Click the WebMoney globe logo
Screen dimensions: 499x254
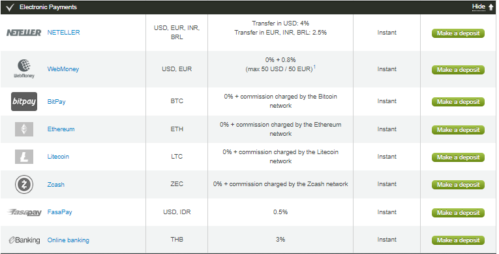click(24, 69)
